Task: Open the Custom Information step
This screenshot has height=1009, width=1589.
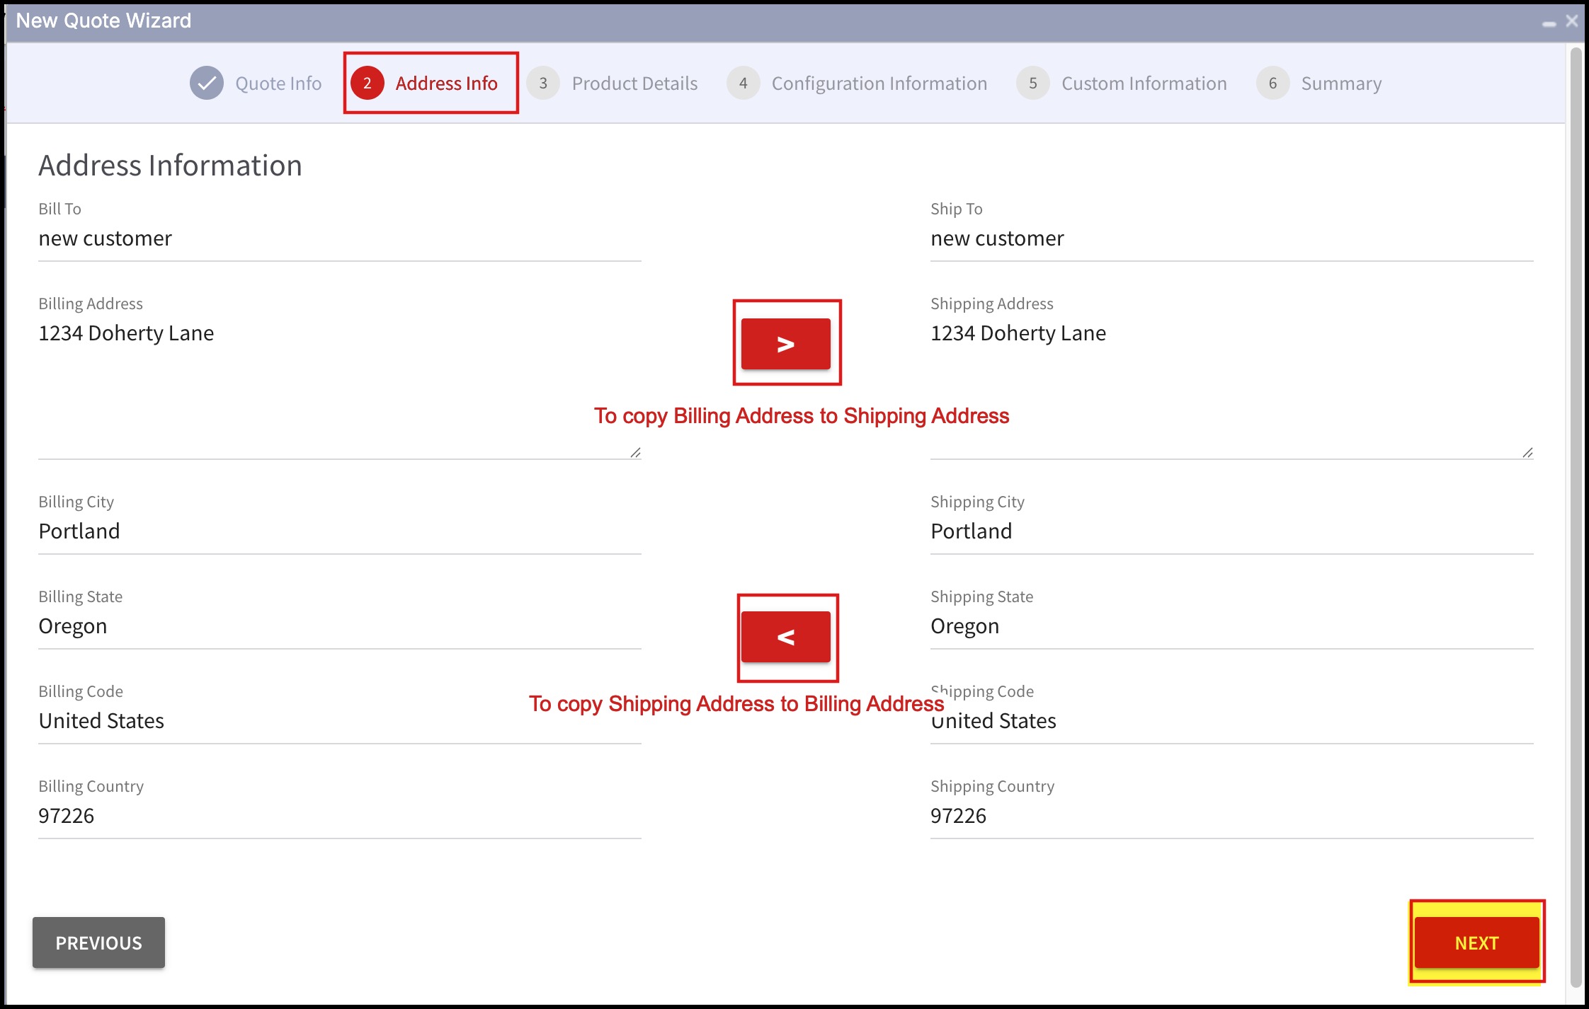Action: point(1144,83)
